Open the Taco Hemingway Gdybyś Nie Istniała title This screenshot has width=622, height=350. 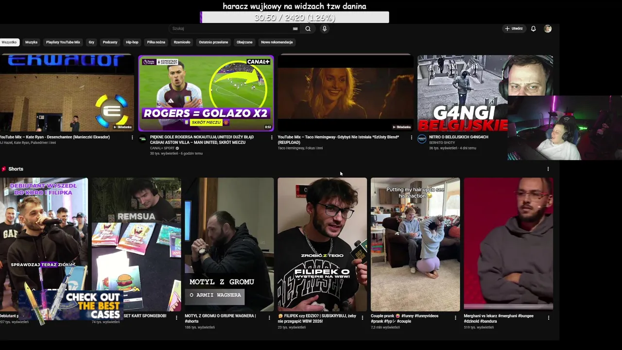(x=338, y=140)
